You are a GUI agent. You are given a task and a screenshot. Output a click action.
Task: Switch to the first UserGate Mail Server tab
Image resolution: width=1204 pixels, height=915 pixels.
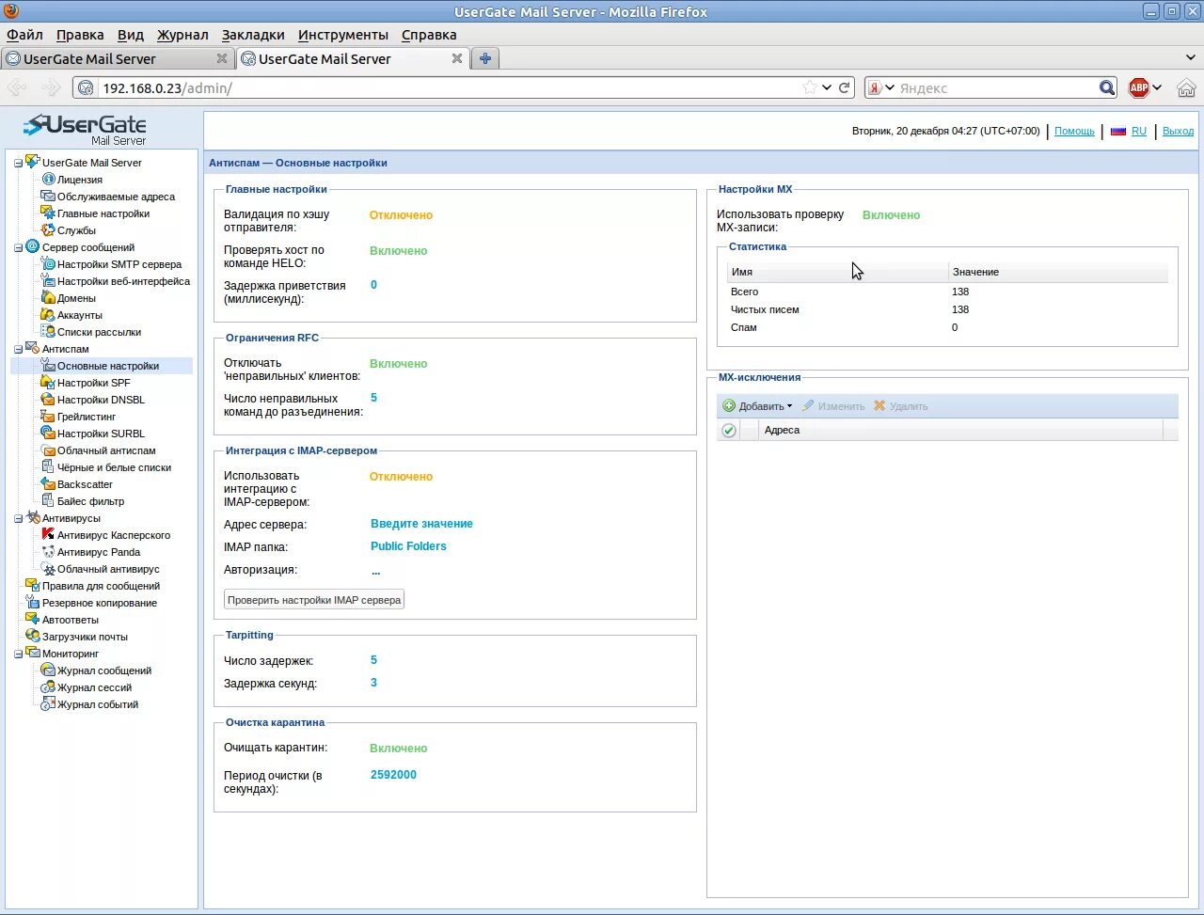click(x=117, y=58)
